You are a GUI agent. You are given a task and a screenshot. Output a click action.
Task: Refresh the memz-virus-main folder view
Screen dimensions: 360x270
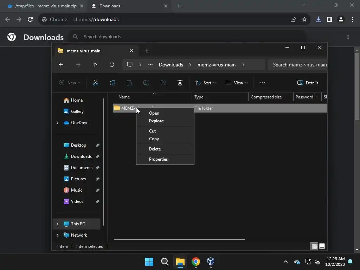coord(112,65)
